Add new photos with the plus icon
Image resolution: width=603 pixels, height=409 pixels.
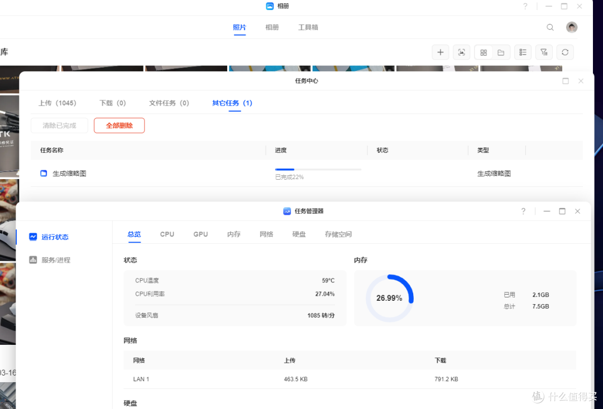(441, 52)
